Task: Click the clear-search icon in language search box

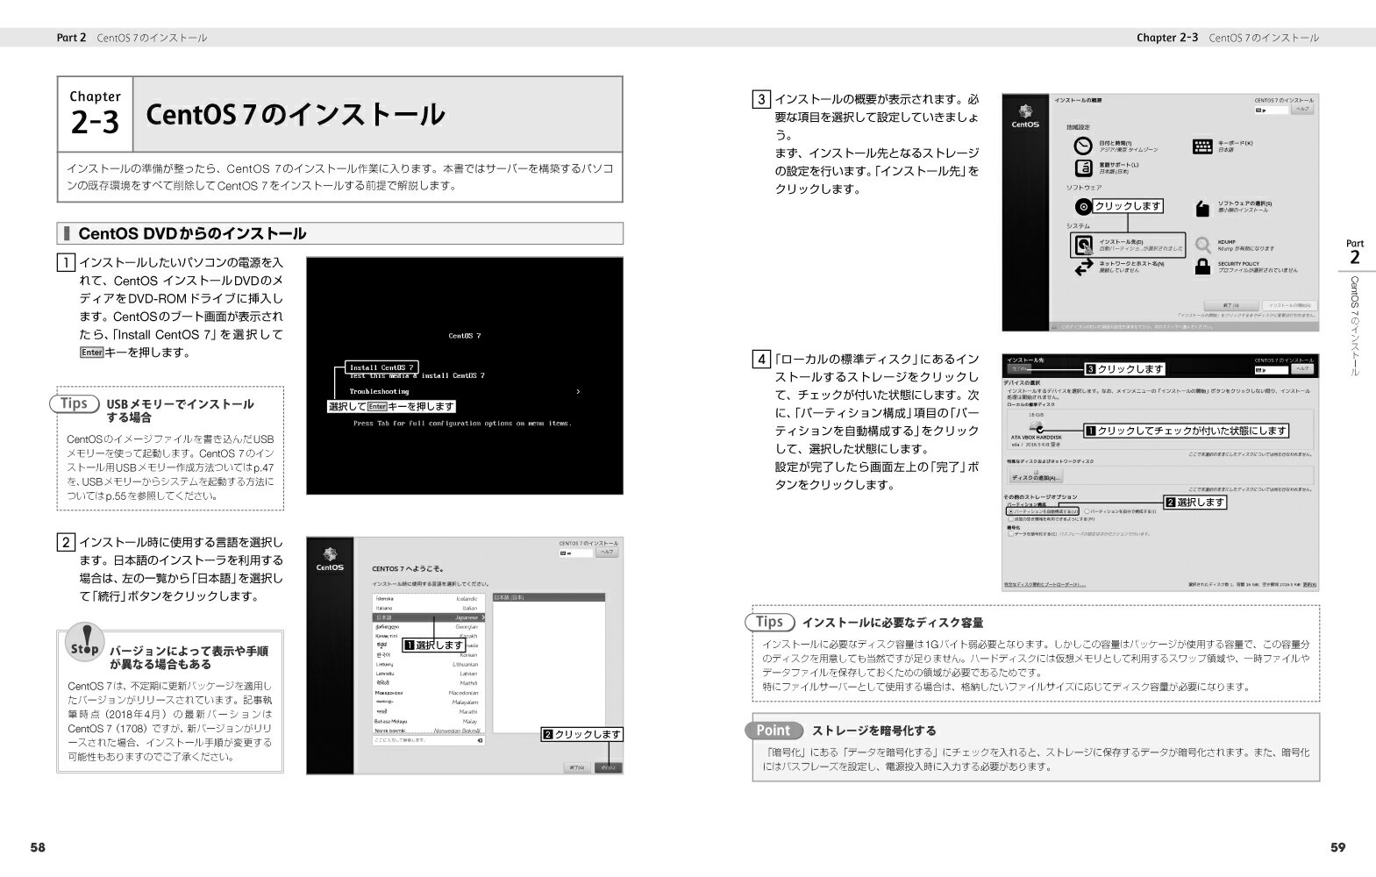Action: pyautogui.click(x=480, y=740)
